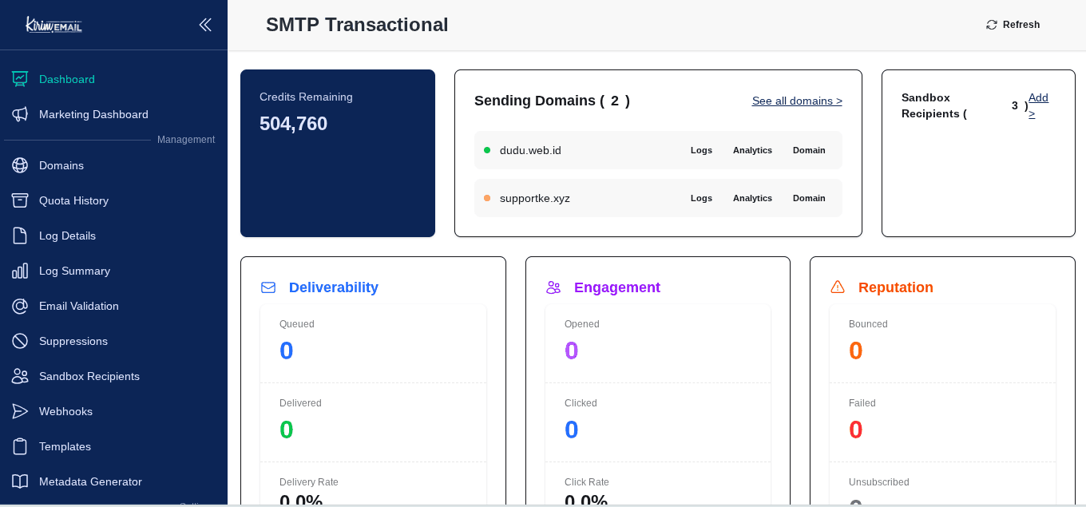Select Metadata Generator in the sidebar
The image size is (1086, 507).
point(90,481)
